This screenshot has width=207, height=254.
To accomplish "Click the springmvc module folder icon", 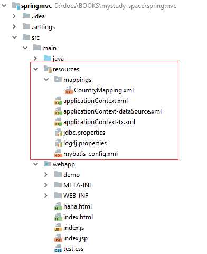I will pyautogui.click(x=16, y=6).
